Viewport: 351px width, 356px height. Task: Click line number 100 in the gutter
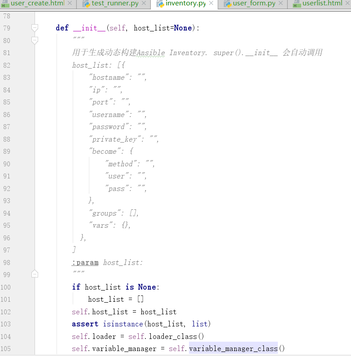coord(6,287)
